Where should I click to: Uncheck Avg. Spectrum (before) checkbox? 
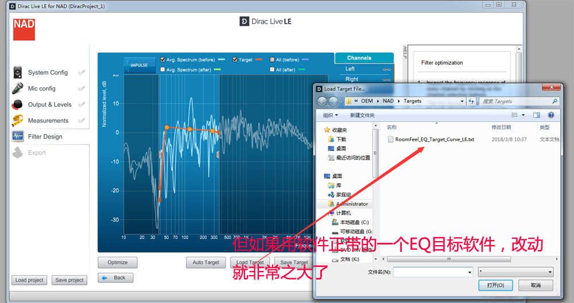coord(162,60)
